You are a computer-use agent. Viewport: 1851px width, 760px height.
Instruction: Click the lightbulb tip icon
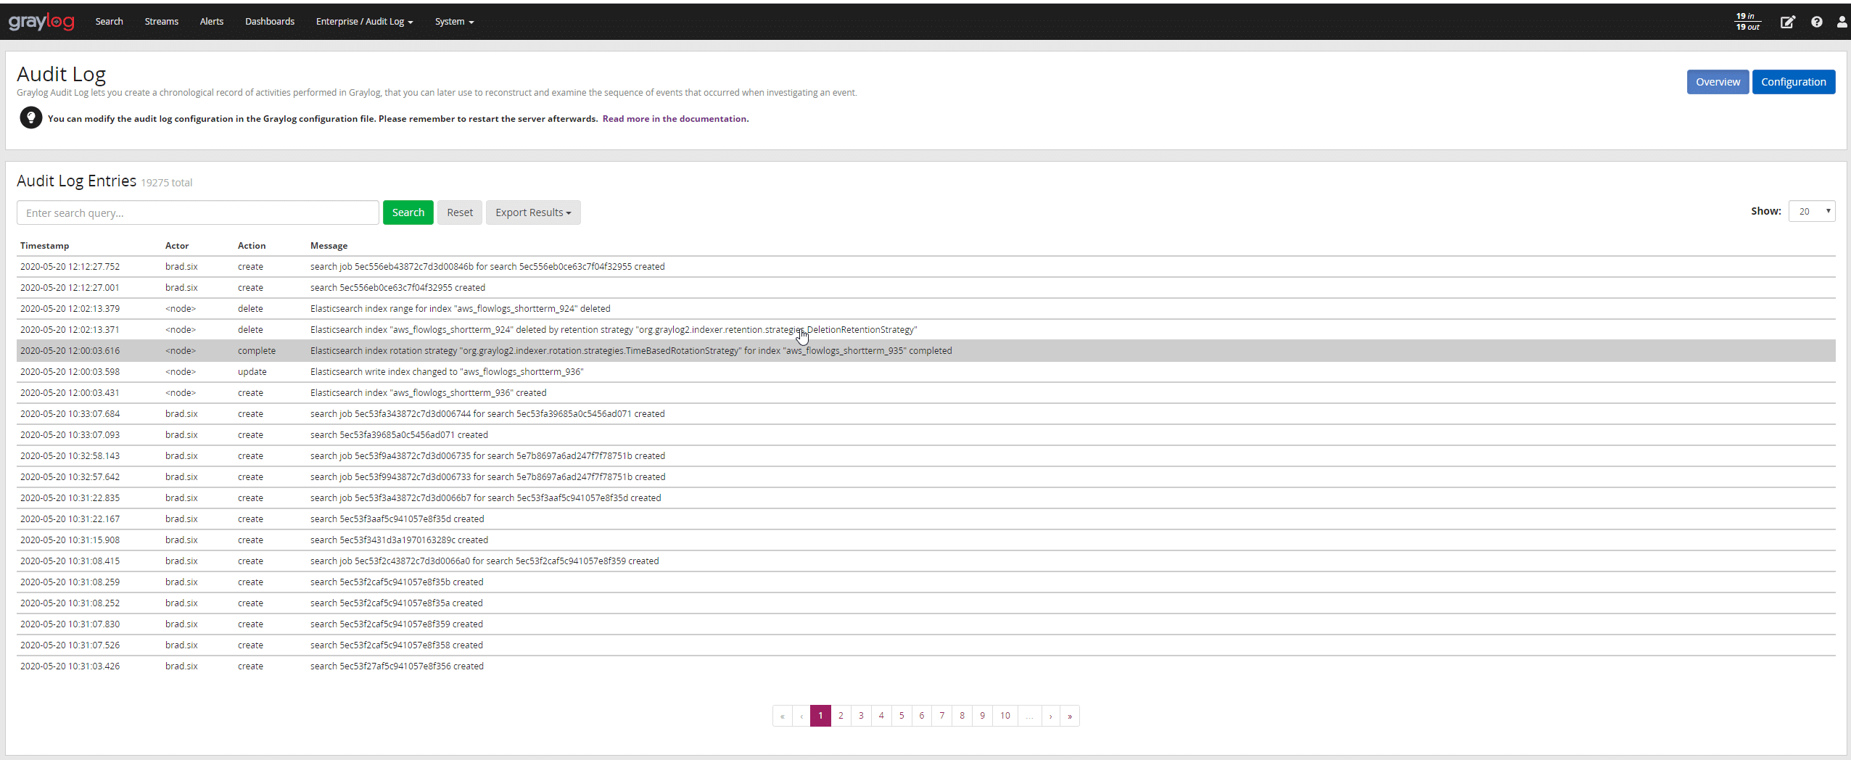(x=30, y=117)
